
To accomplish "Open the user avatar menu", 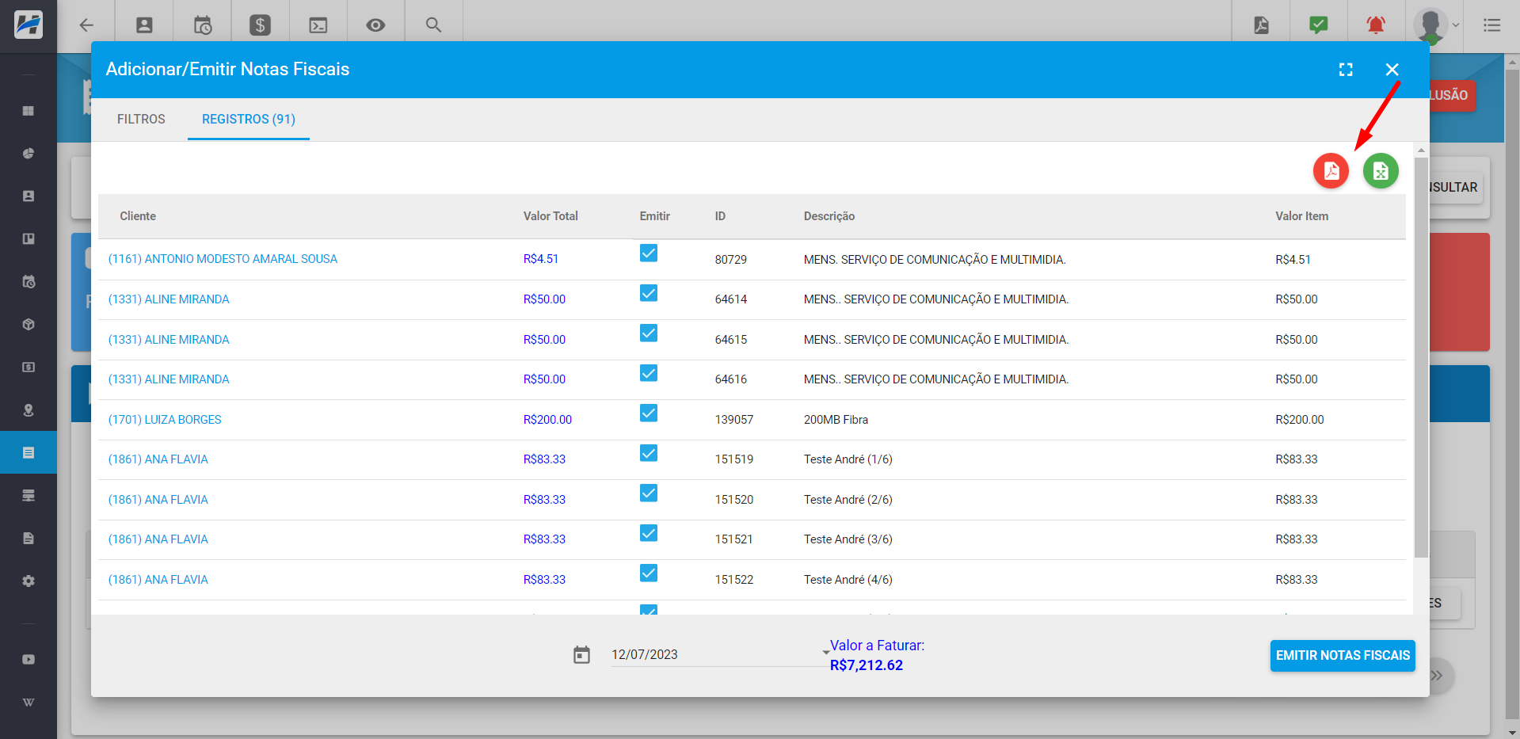I will tap(1435, 25).
